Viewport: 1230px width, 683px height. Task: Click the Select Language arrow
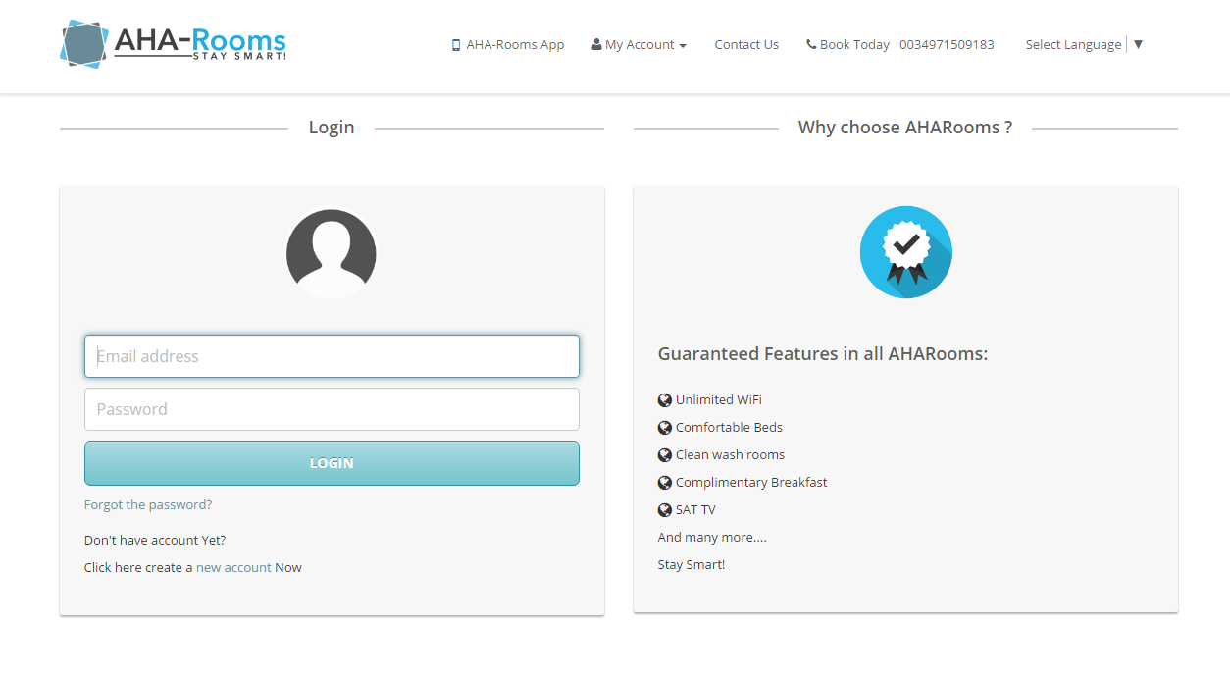click(1138, 44)
